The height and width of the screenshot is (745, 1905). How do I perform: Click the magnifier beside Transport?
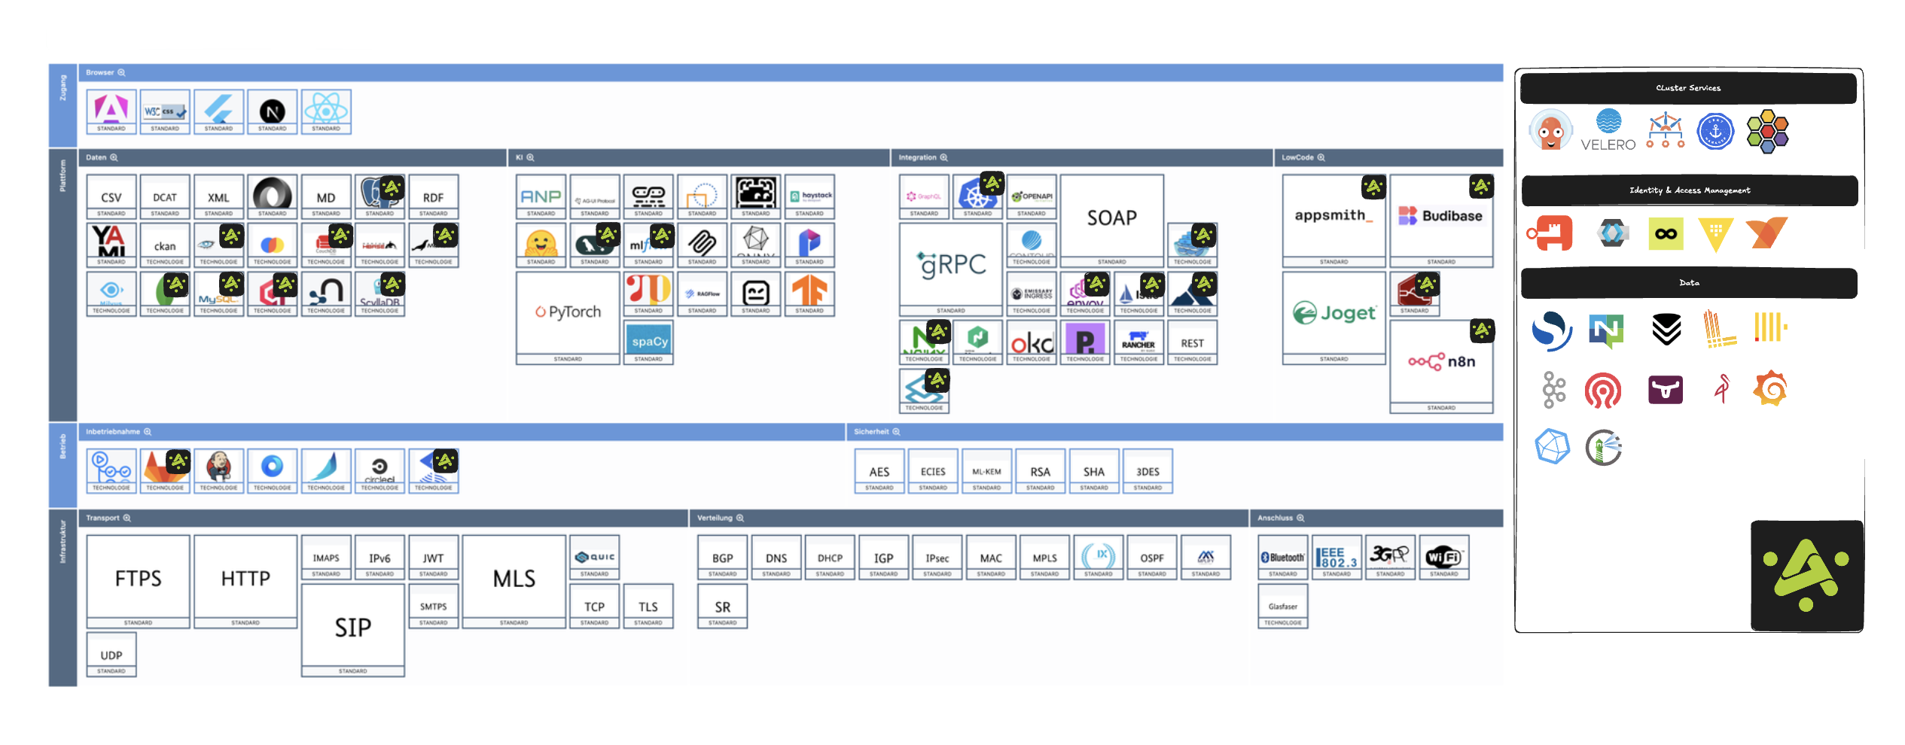tap(127, 518)
